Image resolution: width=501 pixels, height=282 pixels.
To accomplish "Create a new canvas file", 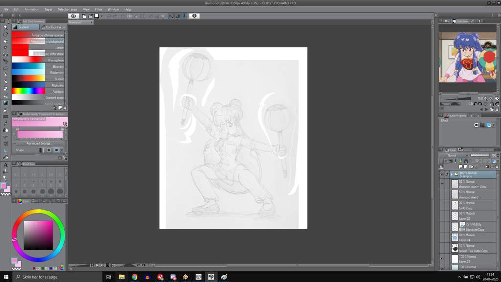I will pos(84,16).
